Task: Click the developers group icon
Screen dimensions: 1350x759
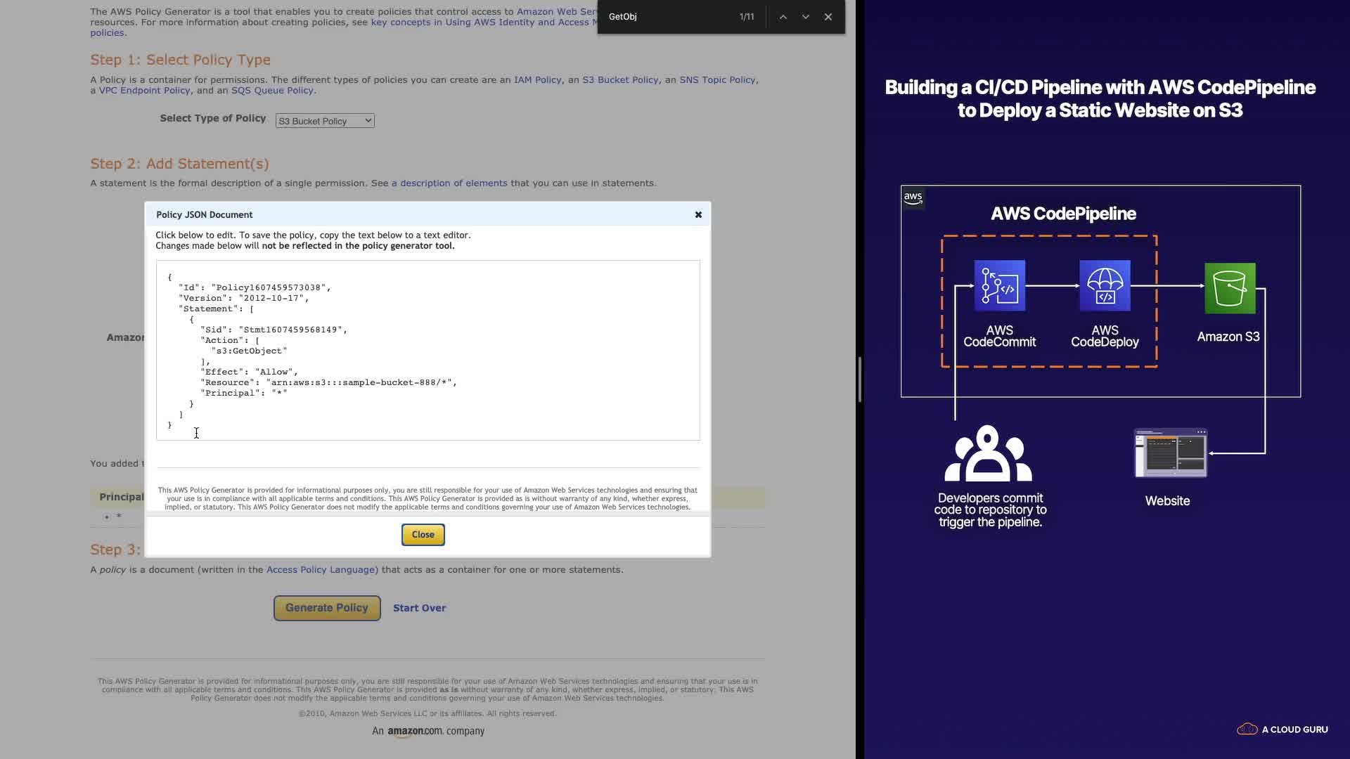Action: [988, 454]
